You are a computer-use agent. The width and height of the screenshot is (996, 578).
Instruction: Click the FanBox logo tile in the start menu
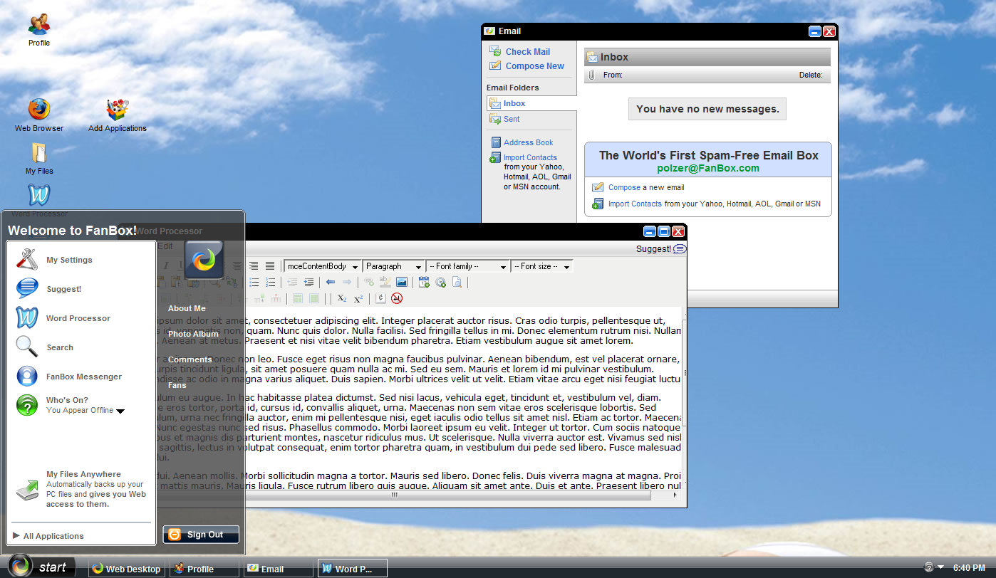tap(204, 258)
